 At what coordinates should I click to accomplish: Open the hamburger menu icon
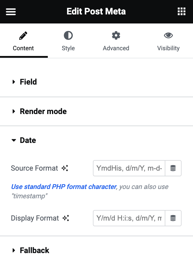(11, 12)
